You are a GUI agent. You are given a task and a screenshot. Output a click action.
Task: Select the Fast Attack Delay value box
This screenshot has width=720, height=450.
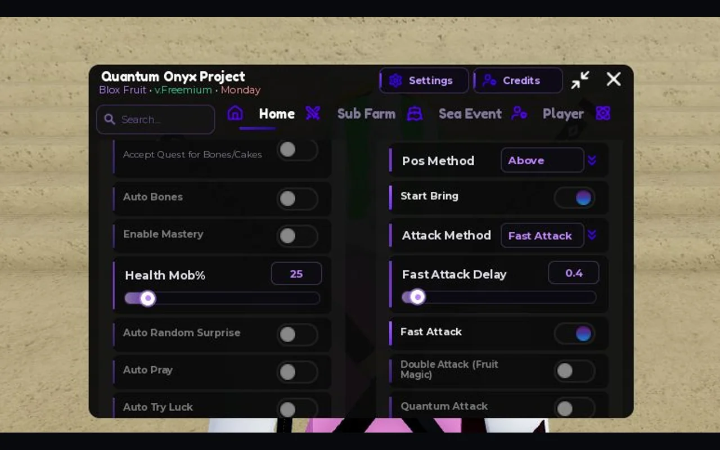tap(574, 273)
